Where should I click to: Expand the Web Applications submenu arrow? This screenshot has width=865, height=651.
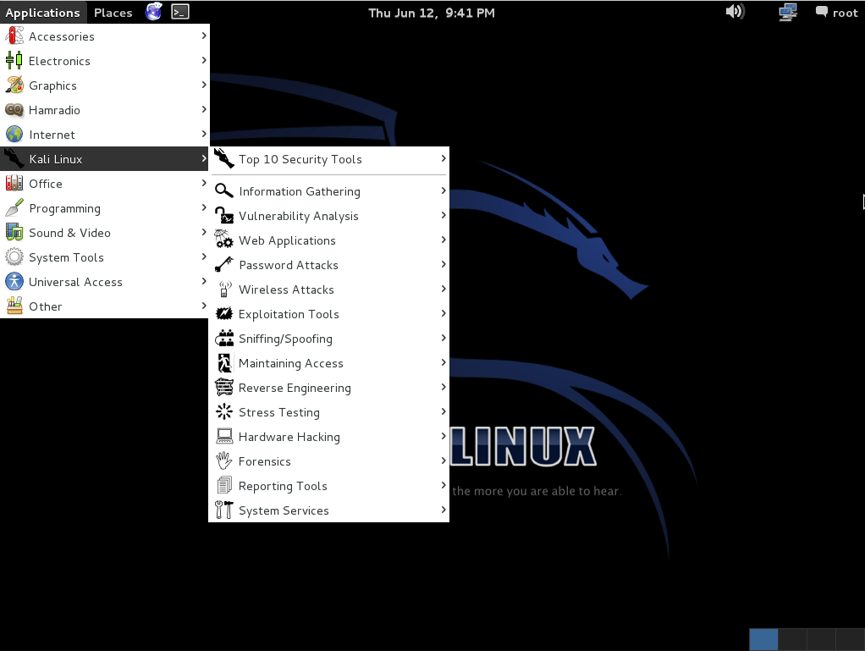click(441, 240)
